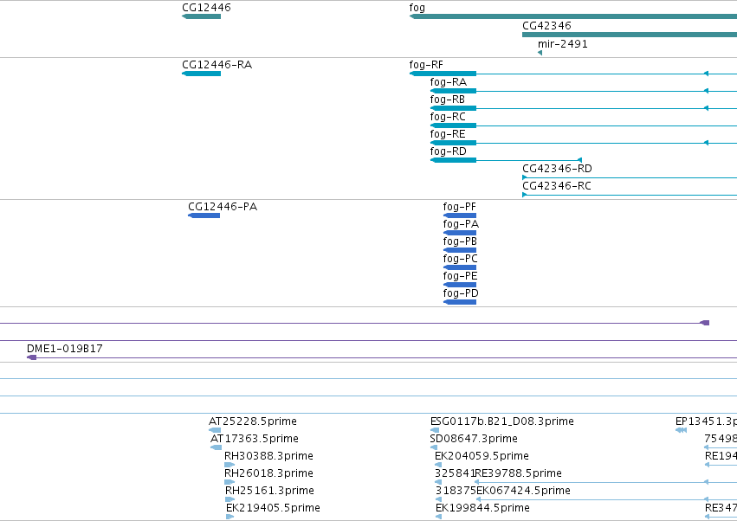Open the CG42346 gene label
The height and width of the screenshot is (521, 737).
coord(546,26)
